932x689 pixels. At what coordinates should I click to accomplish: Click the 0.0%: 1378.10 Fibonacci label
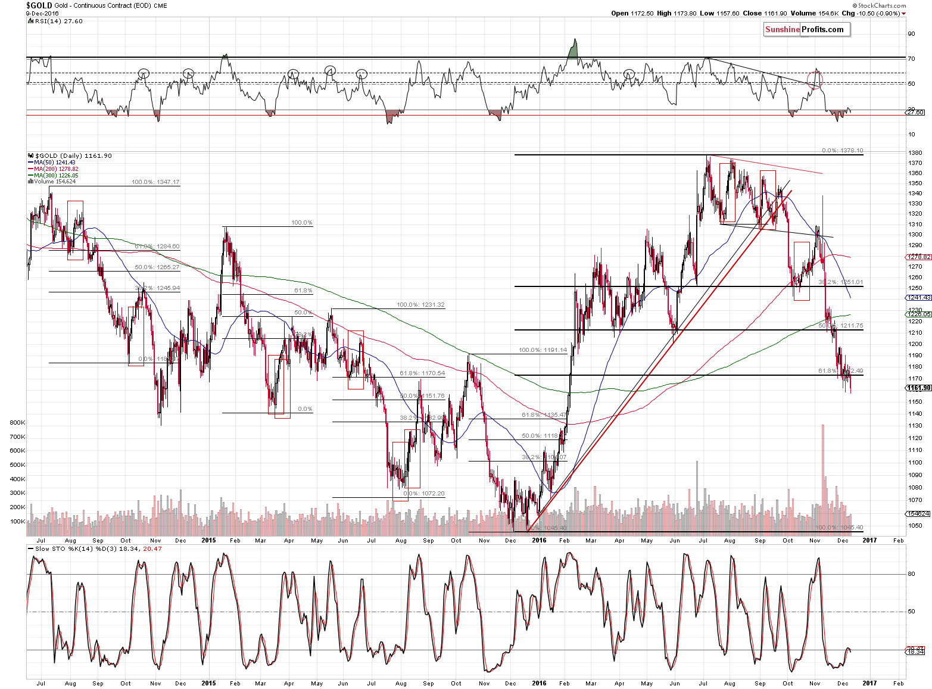coord(842,150)
